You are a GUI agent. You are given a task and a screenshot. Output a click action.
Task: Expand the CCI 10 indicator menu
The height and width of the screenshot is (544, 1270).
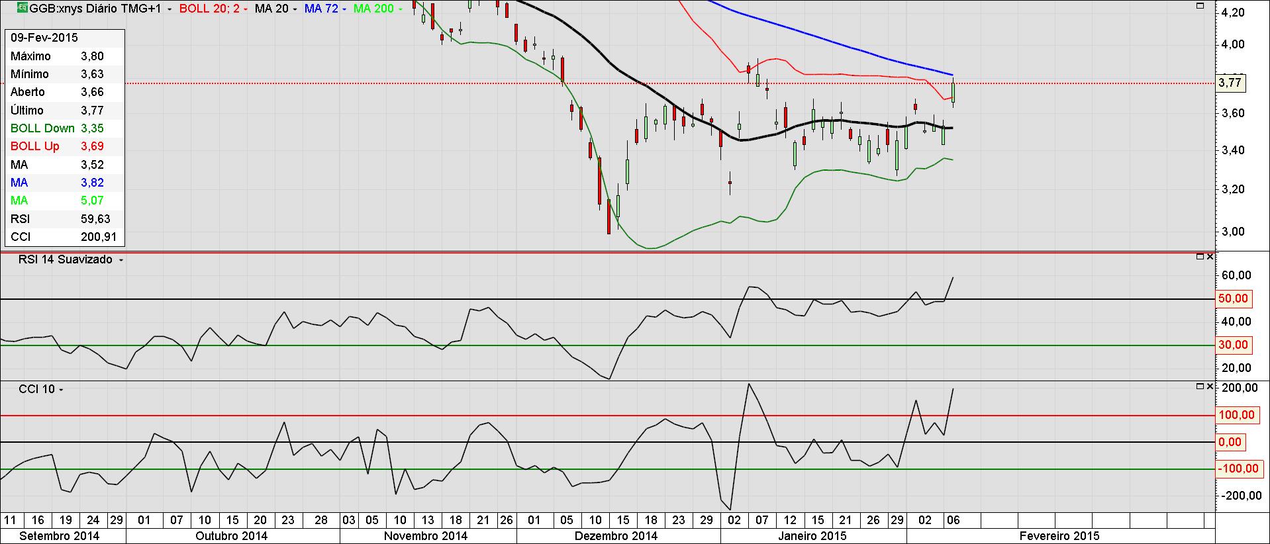pyautogui.click(x=61, y=390)
